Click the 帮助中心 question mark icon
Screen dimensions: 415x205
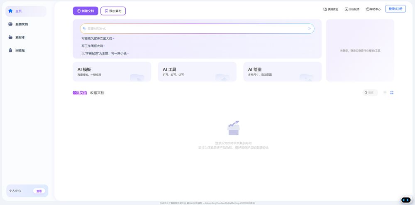[368, 9]
